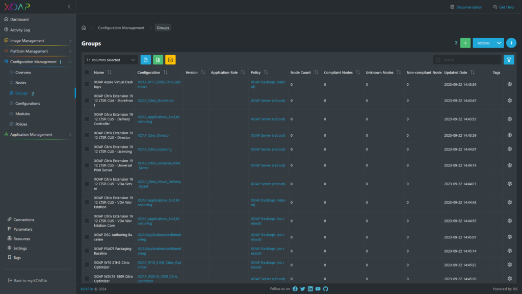Go to home via breadcrumb house icon
This screenshot has height=294, width=522.
pos(84,28)
